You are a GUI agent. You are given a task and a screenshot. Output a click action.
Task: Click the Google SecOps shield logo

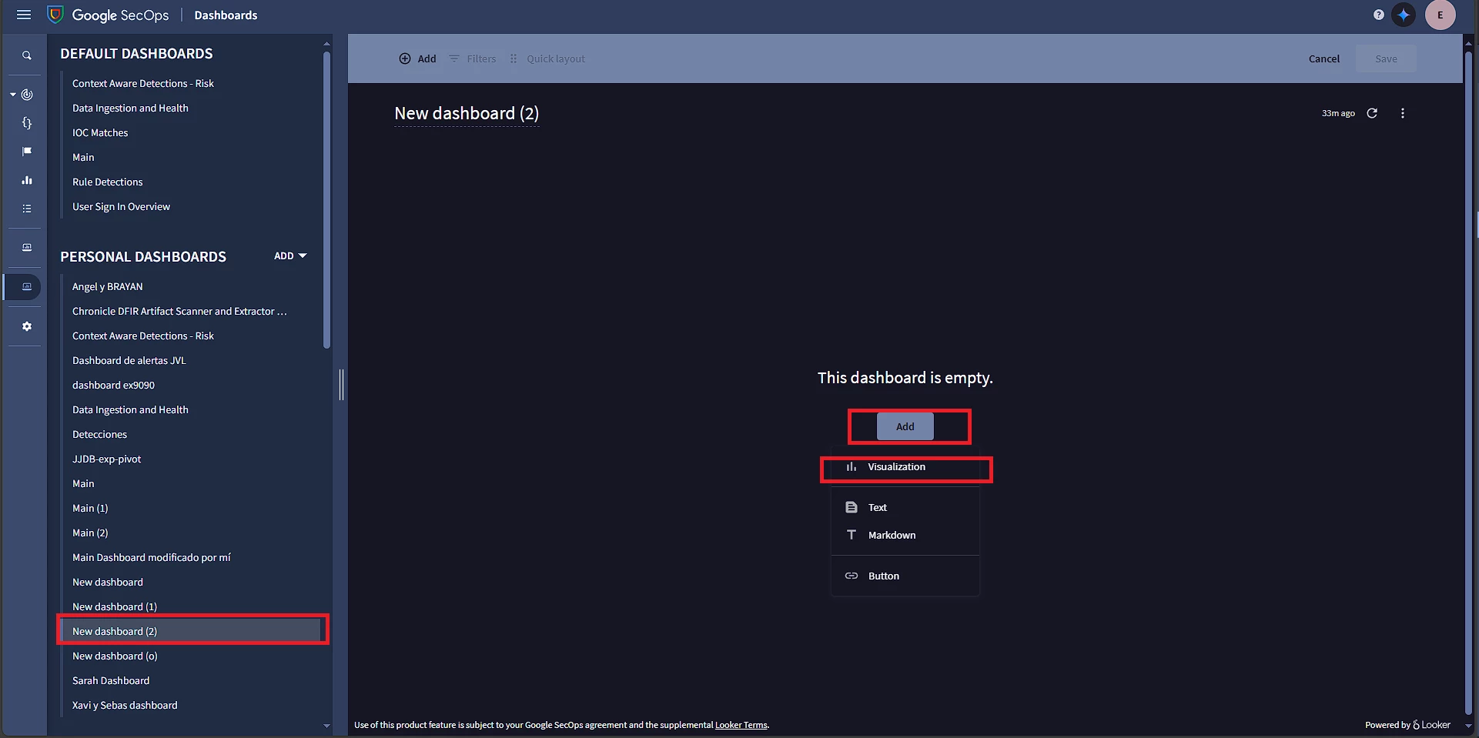[x=55, y=15]
